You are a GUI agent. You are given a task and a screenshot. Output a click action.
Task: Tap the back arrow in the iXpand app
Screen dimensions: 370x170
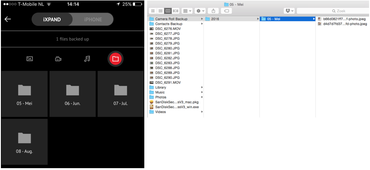tap(8, 19)
